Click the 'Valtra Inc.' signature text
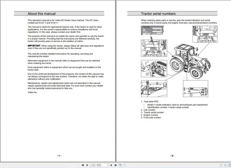The width and height of the screenshot is (231, 168). pyautogui.click(x=32, y=92)
